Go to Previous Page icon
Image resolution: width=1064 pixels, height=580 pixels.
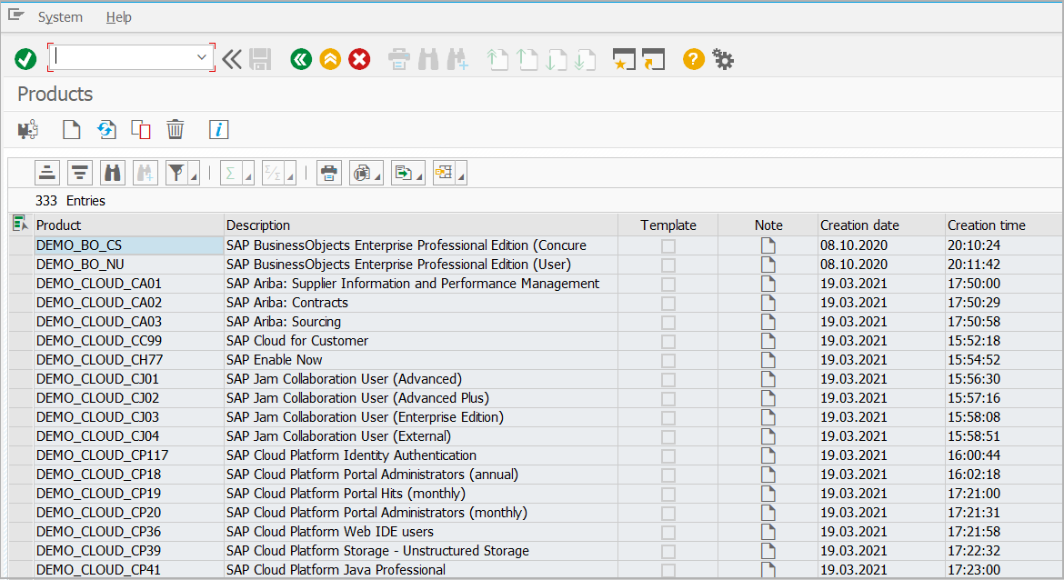527,59
